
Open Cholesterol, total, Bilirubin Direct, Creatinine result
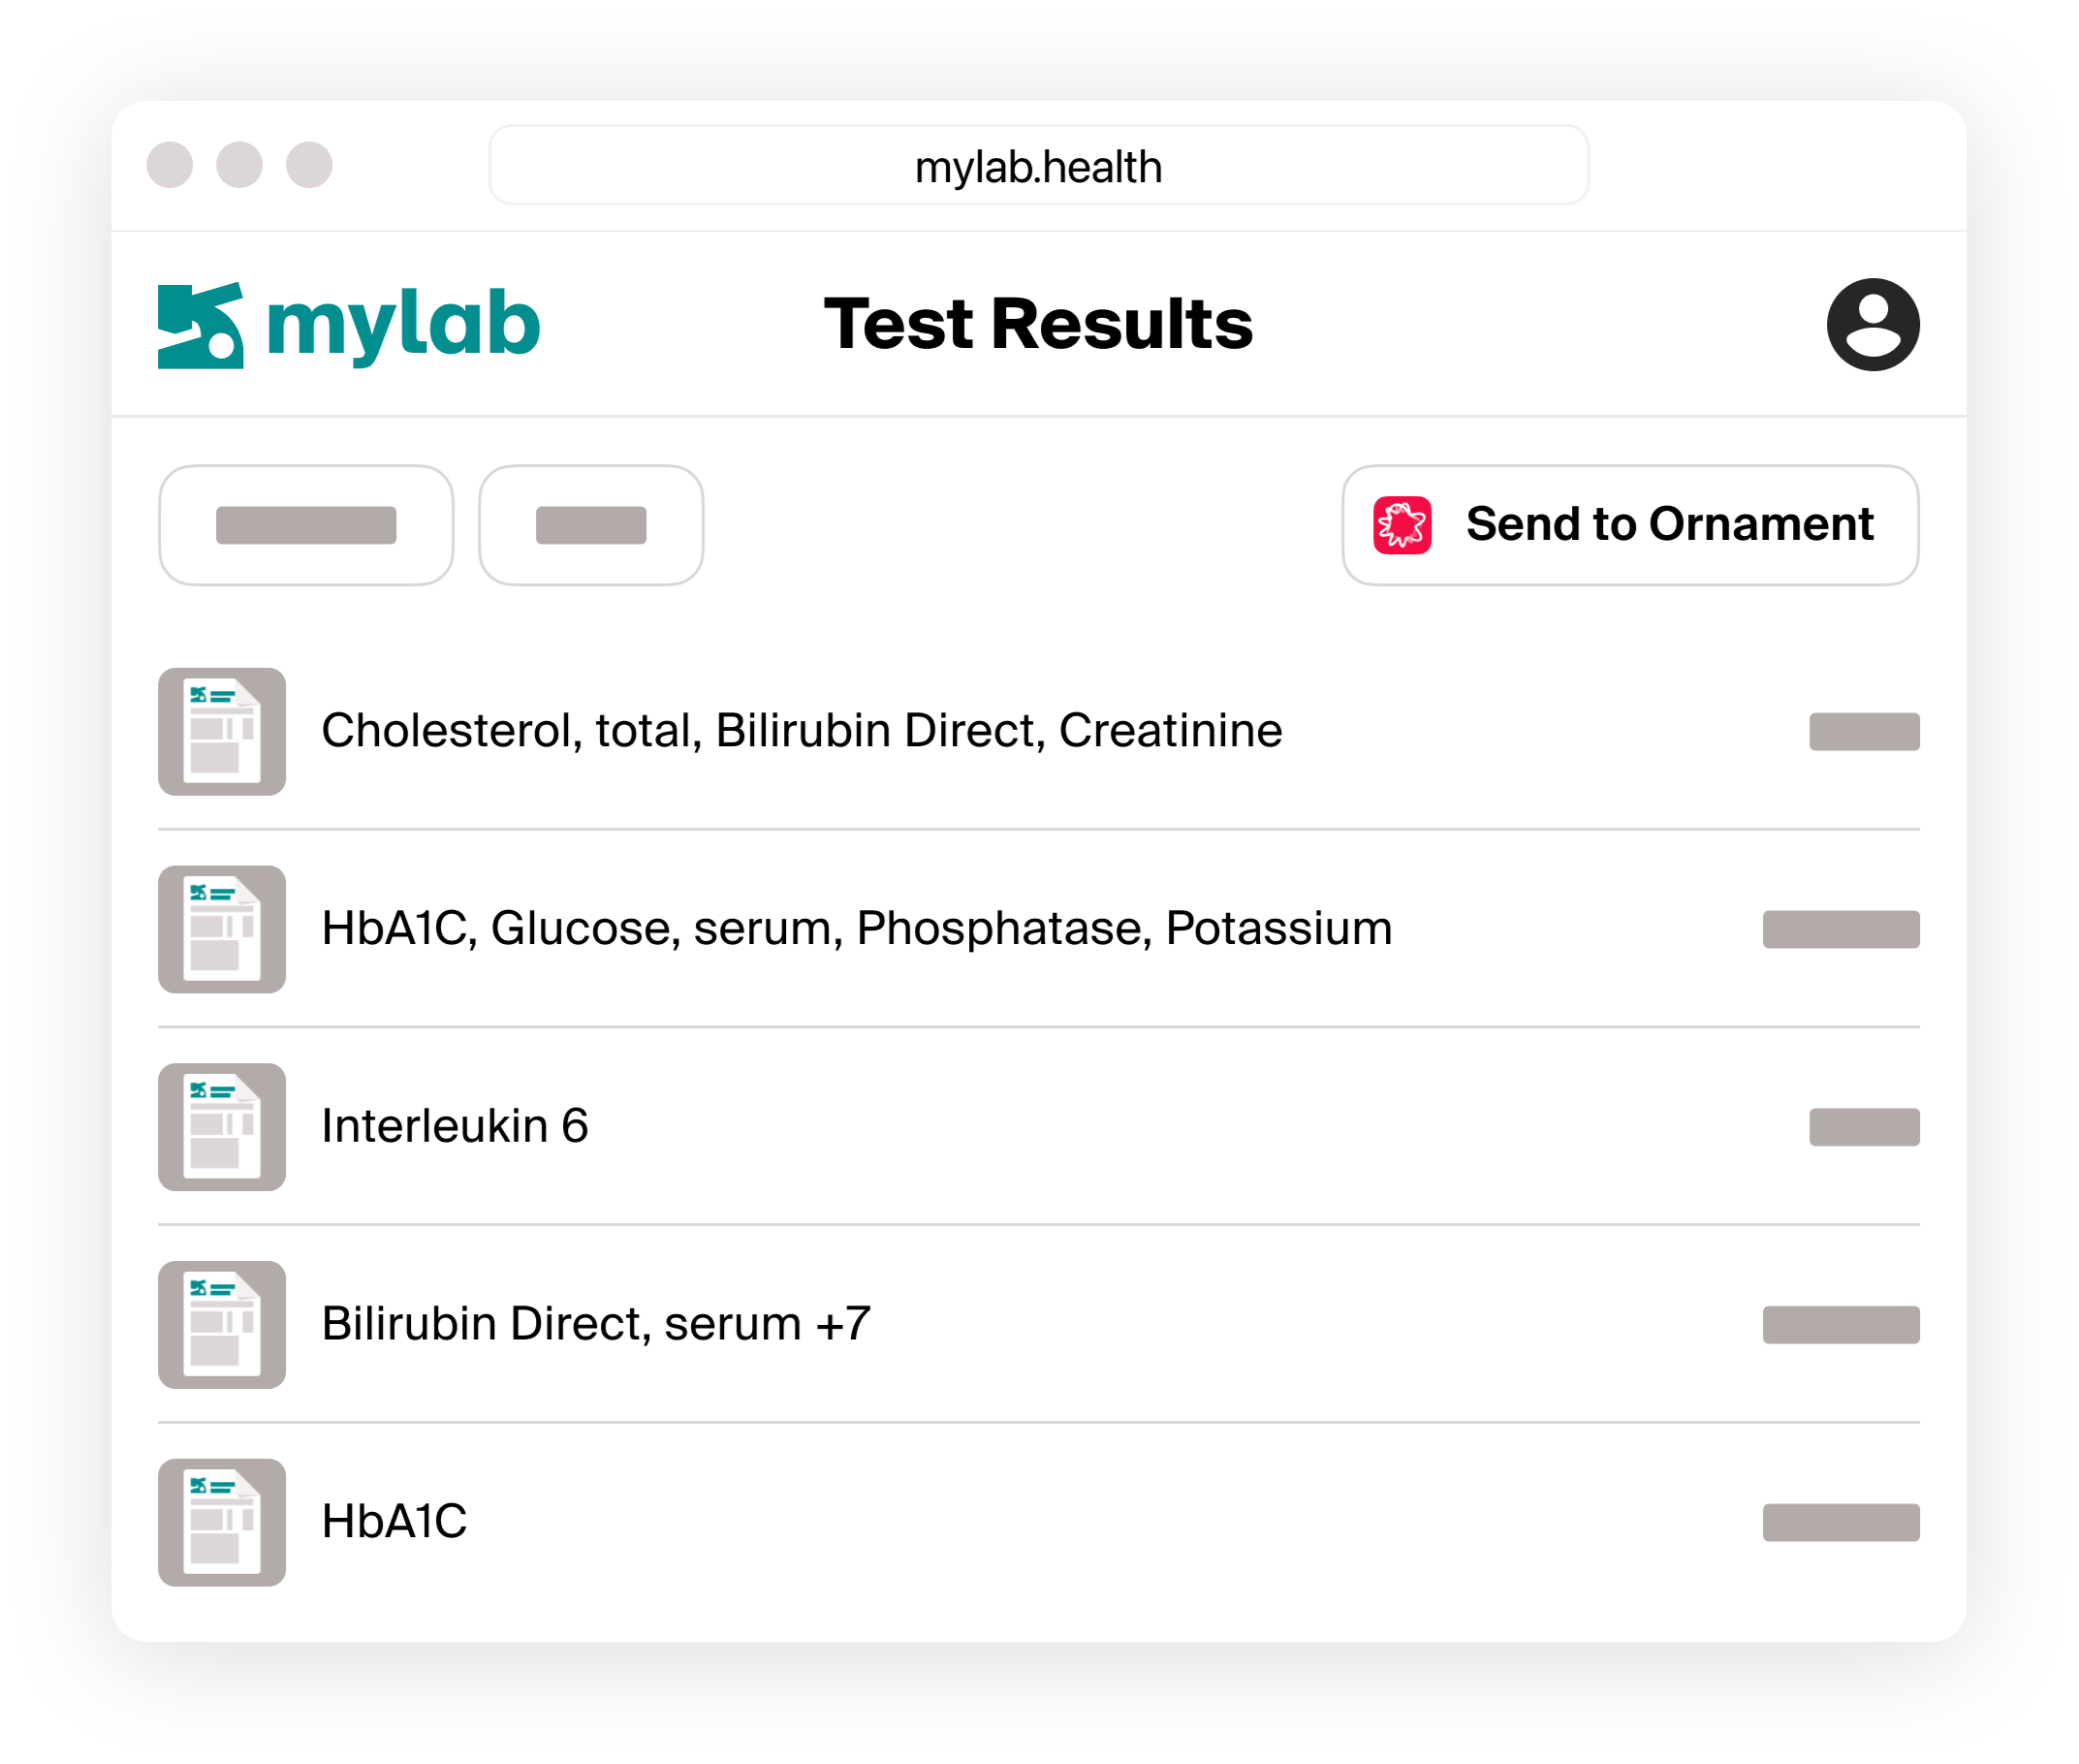(801, 731)
